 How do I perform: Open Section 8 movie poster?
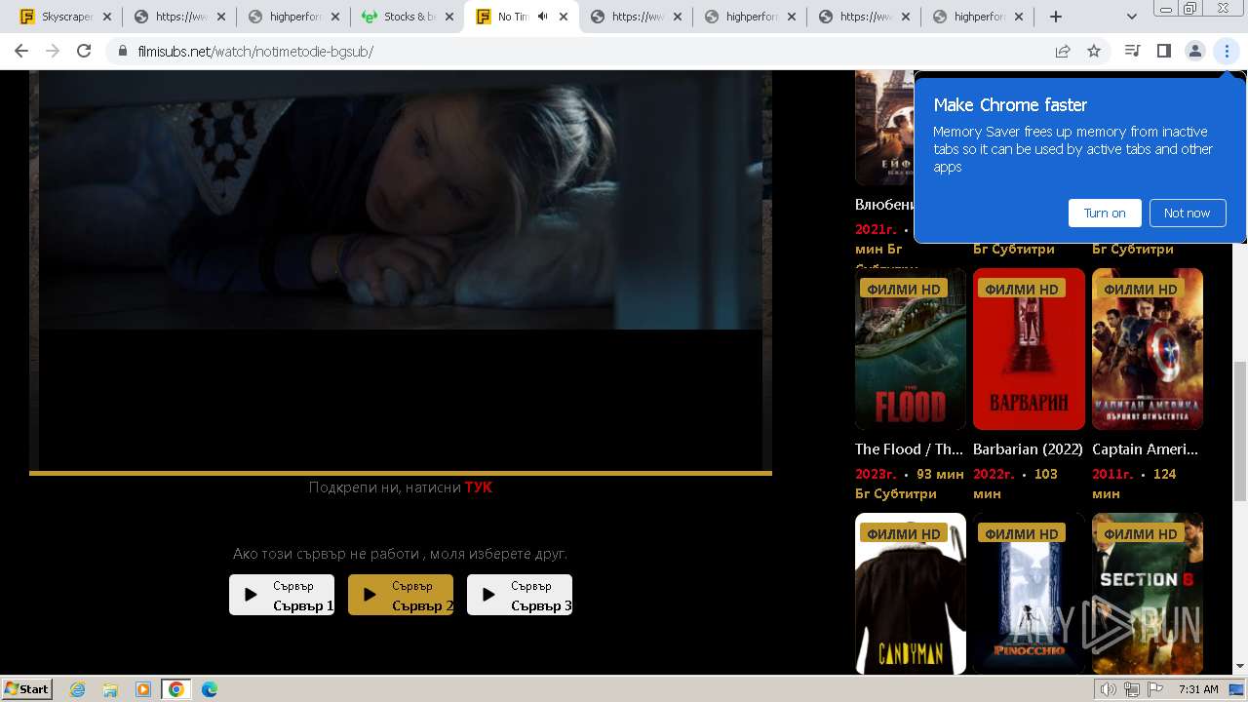(x=1148, y=594)
